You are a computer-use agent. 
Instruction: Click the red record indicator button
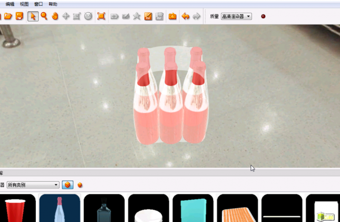(263, 16)
